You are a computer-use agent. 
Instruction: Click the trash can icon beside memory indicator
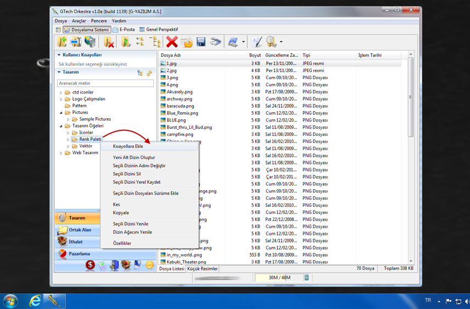click(x=307, y=278)
